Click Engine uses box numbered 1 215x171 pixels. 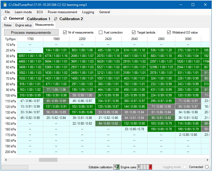(x=139, y=167)
